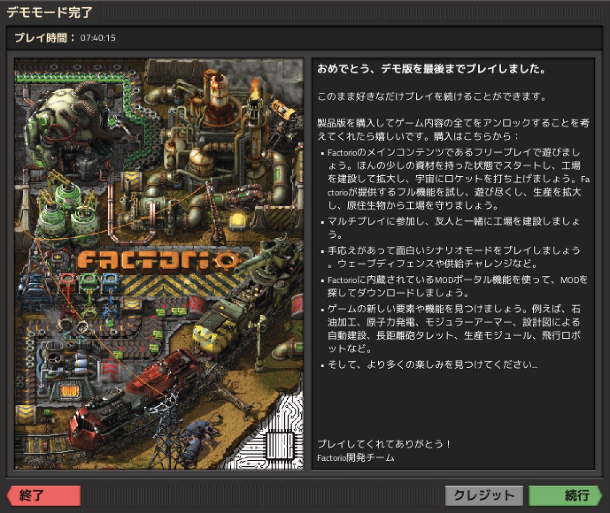Click the デモモード完了 window title
Screen dimensions: 610x513
point(50,12)
